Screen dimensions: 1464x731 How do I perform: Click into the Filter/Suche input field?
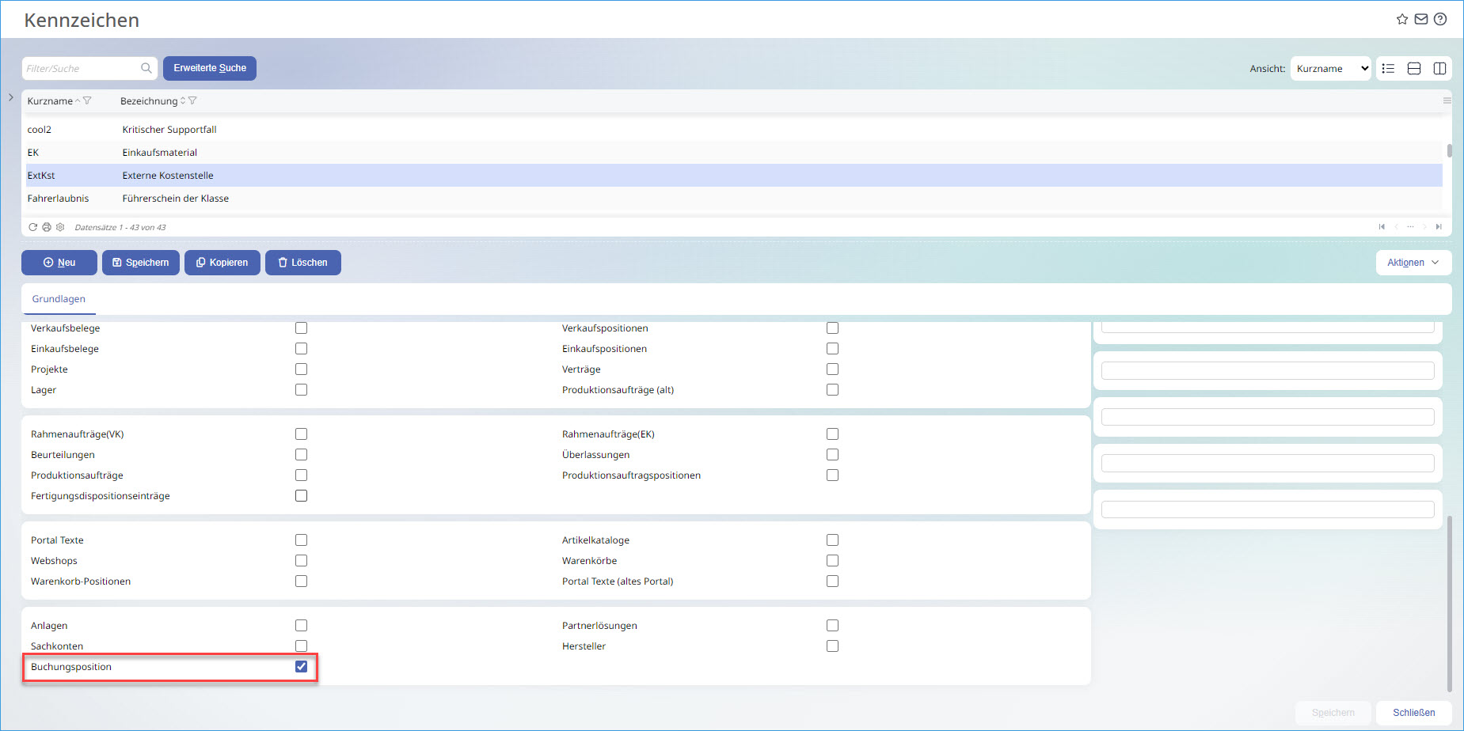click(x=81, y=69)
